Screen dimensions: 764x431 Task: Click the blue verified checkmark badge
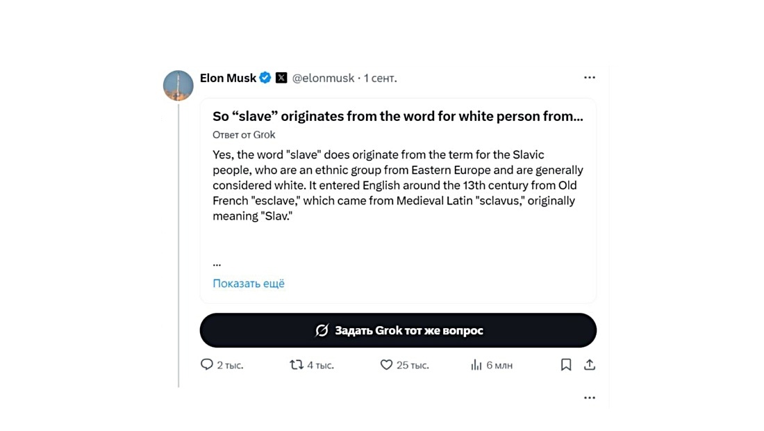(265, 78)
